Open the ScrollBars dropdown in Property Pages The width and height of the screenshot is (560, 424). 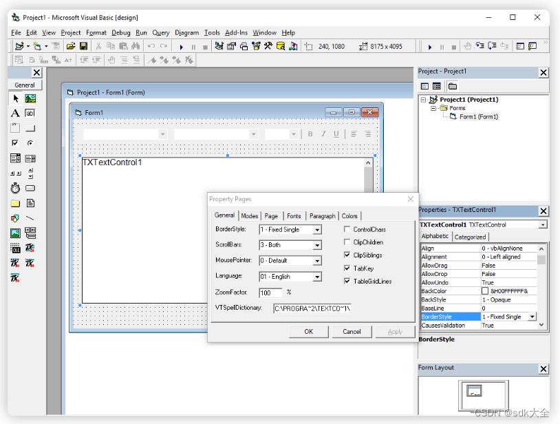pos(317,245)
